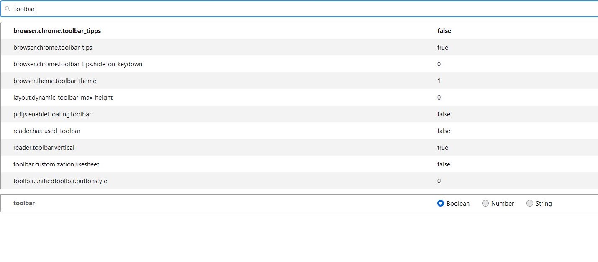Click the bold false value of toolbar_tipps
The image size is (598, 262).
pyautogui.click(x=444, y=31)
